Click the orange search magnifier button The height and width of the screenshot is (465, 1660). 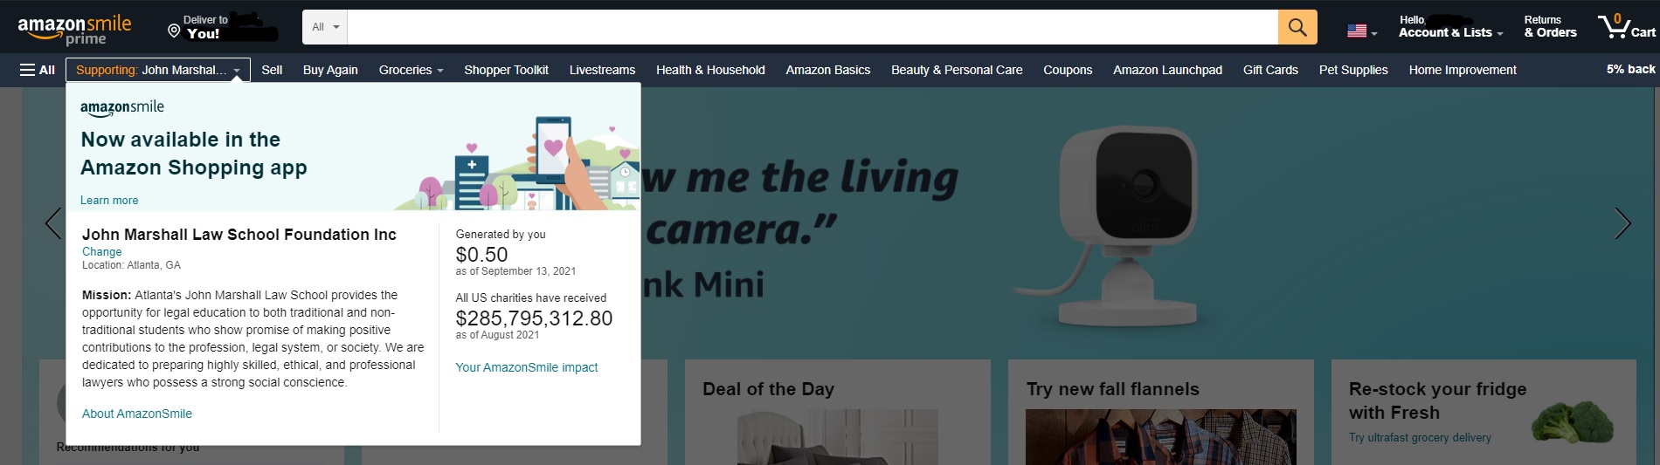tap(1297, 28)
